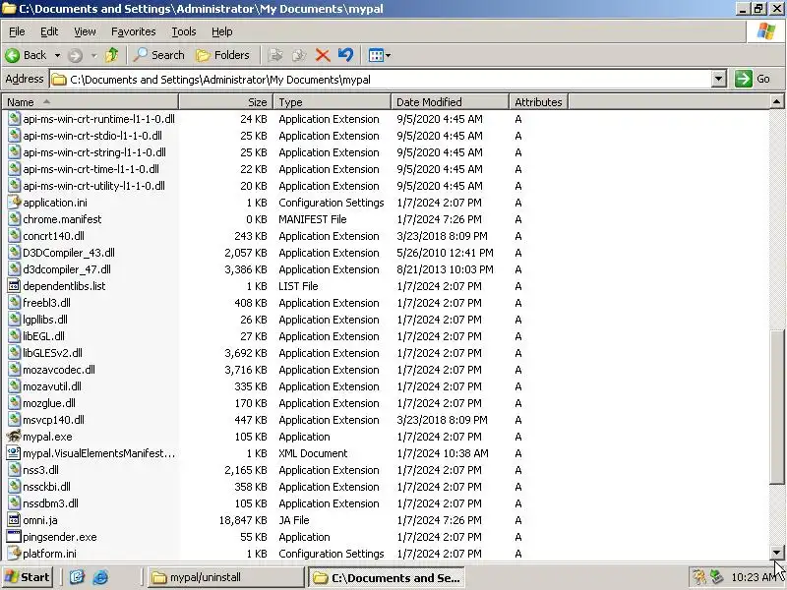Select the libEGL.dll file icon
Image resolution: width=787 pixels, height=590 pixels.
coord(14,336)
